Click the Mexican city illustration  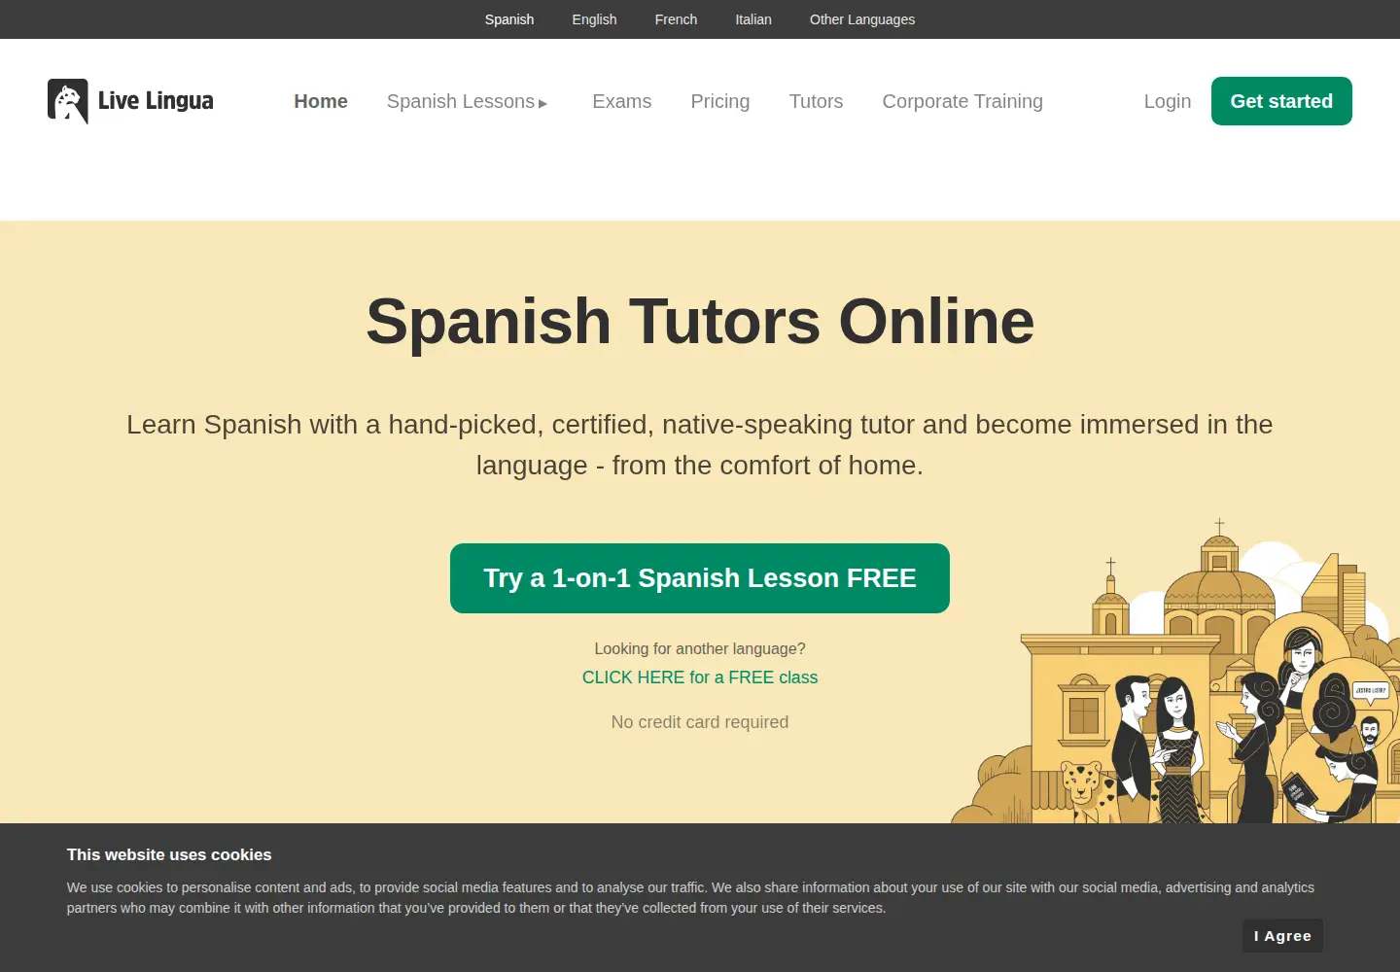1176,671
